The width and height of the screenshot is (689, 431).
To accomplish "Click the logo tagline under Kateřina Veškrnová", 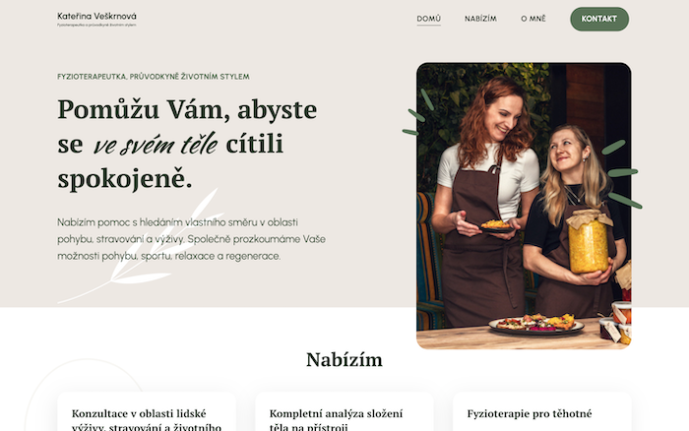I will 96,25.
